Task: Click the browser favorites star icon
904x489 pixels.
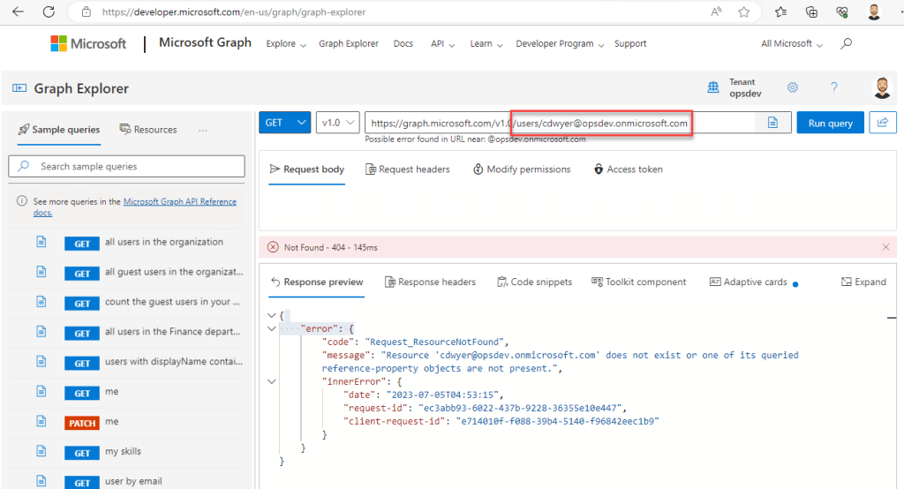Action: tap(744, 12)
